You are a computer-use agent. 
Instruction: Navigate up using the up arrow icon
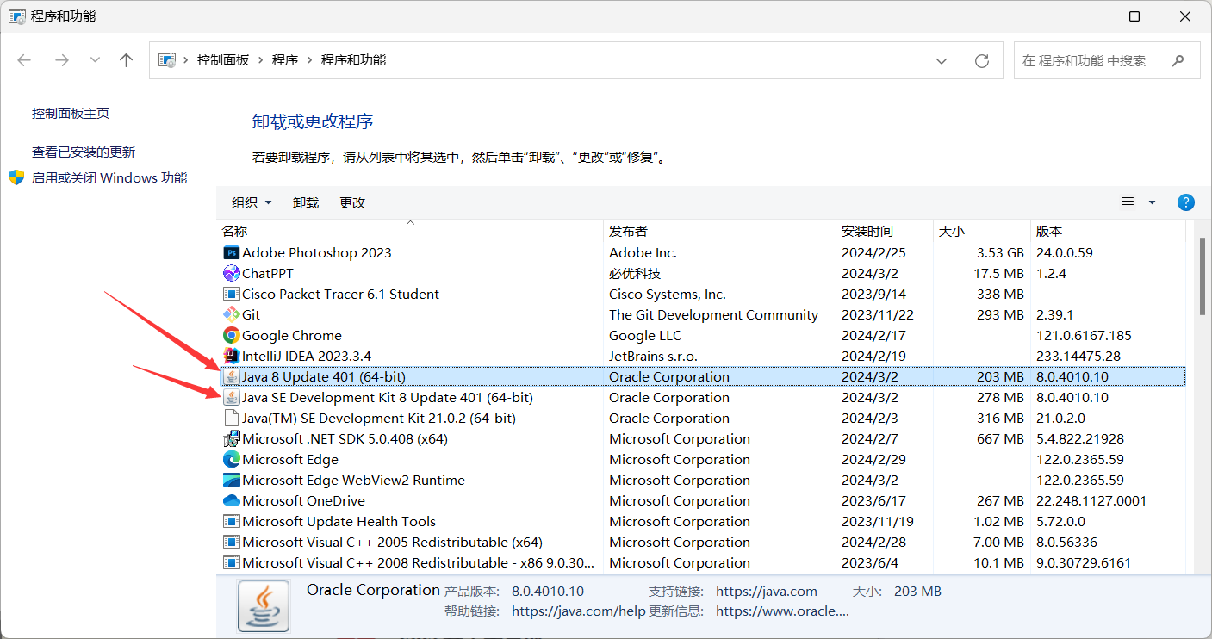pos(126,60)
